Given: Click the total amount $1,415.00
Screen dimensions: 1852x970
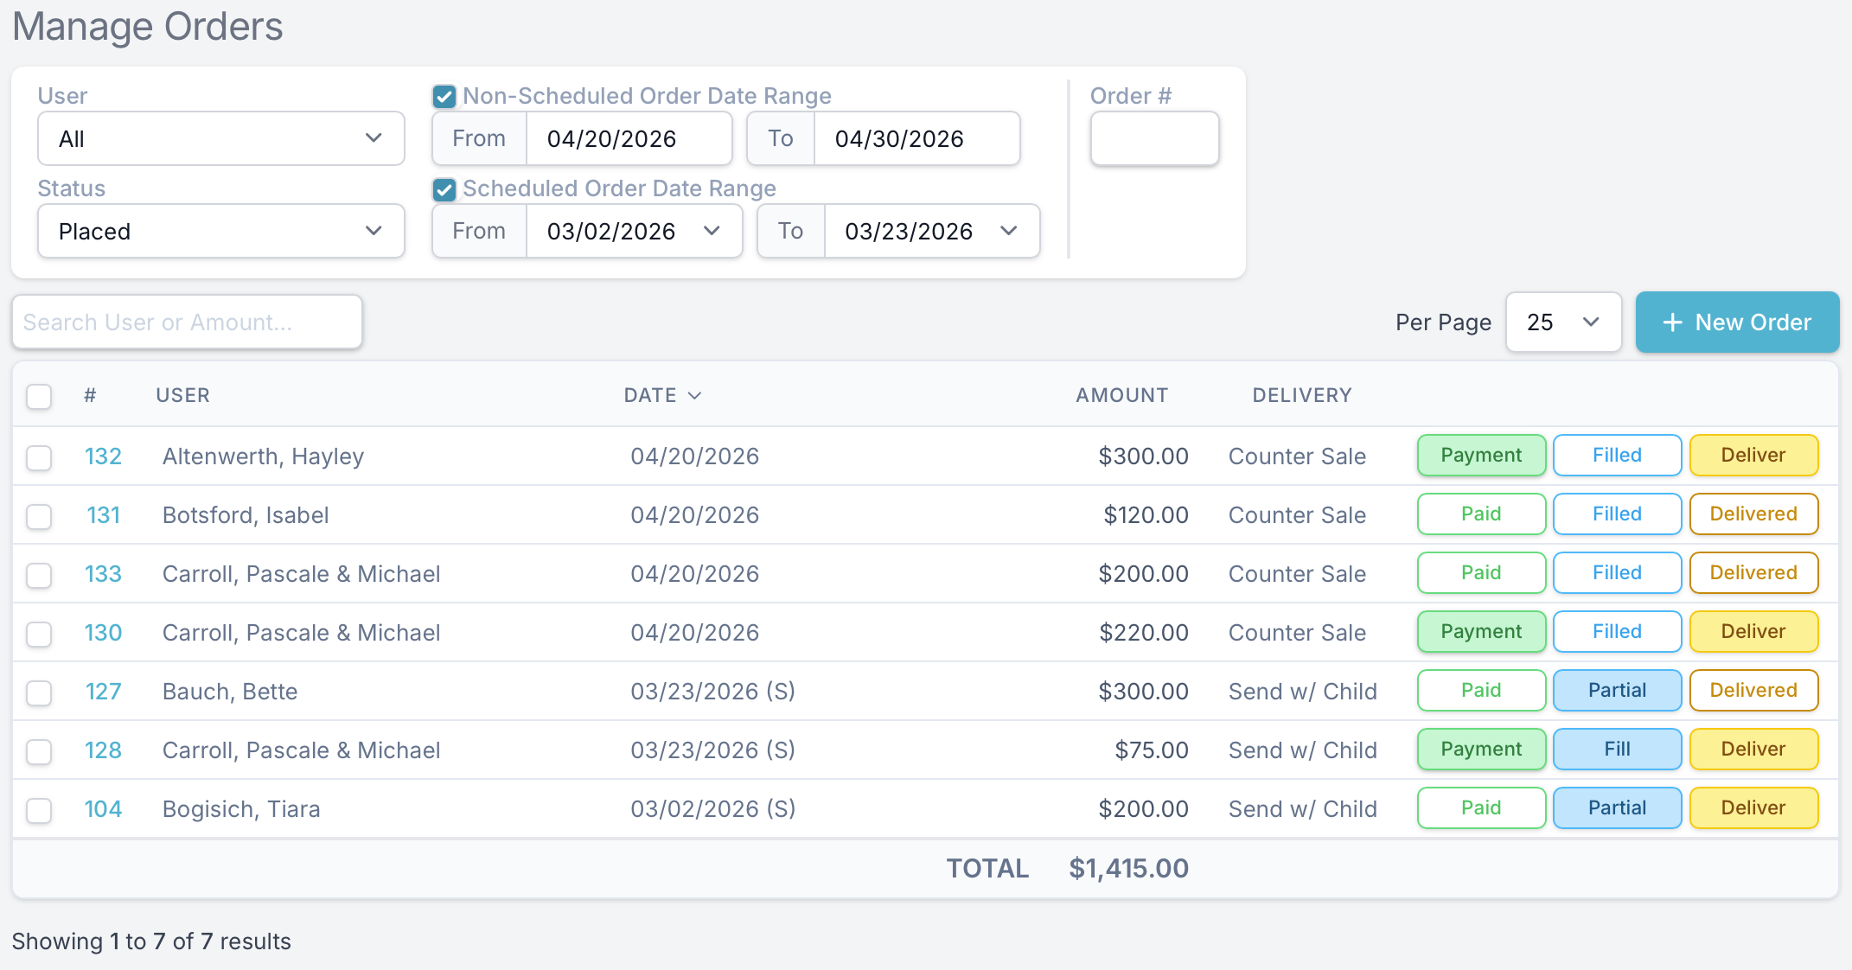Looking at the screenshot, I should [1128, 868].
